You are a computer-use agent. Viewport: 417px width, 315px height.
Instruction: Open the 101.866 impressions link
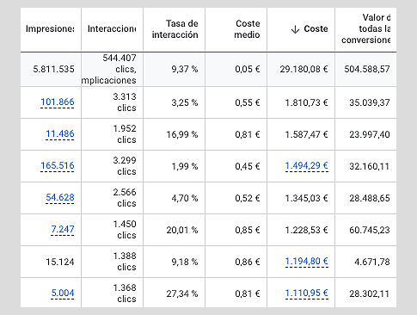(58, 102)
